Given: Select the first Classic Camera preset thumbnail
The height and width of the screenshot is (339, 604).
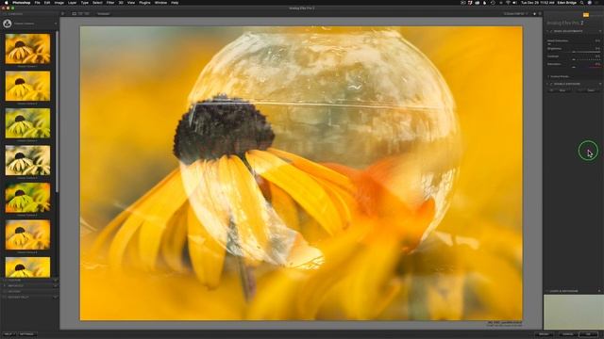Looking at the screenshot, I should point(27,48).
